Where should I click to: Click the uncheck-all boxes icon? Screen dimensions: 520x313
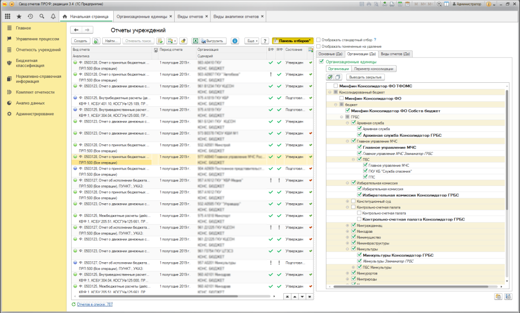[338, 77]
